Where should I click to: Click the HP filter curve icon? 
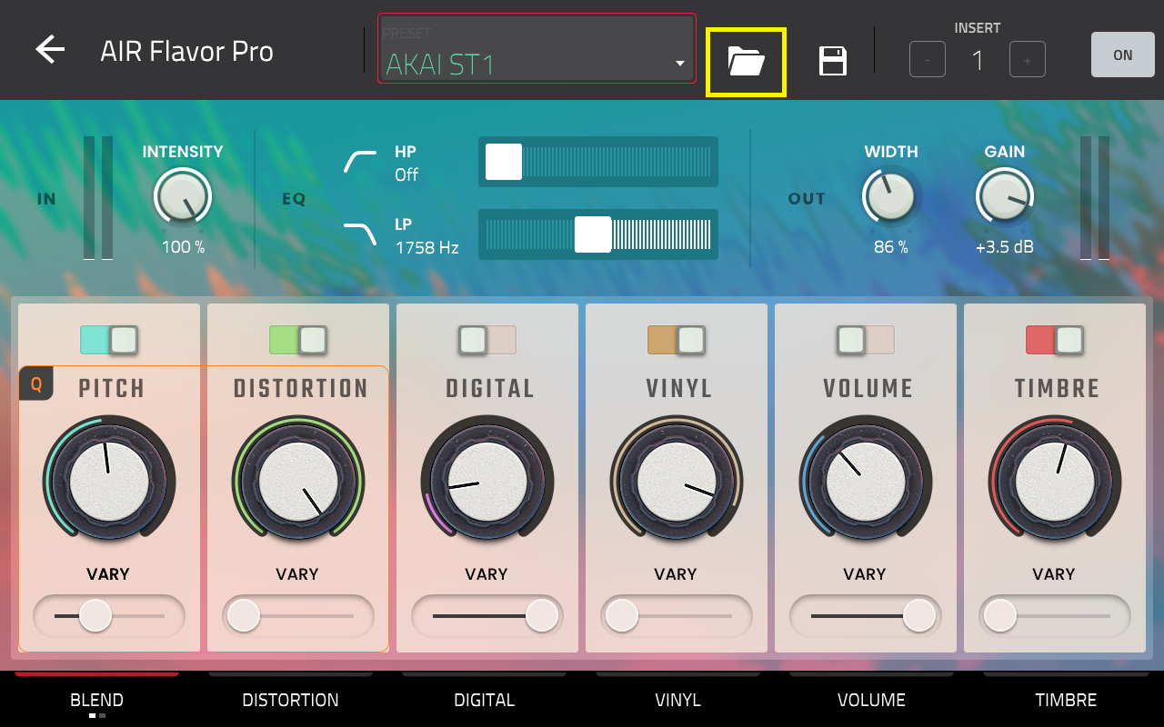coord(360,162)
